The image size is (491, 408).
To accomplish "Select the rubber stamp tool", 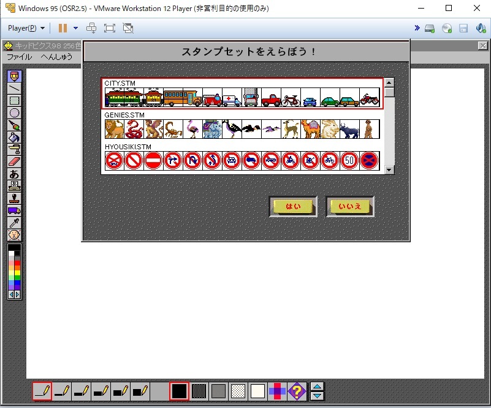I will [x=14, y=198].
